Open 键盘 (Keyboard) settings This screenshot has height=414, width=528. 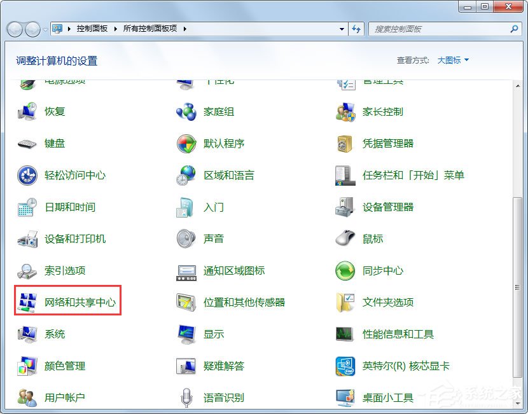[x=55, y=144]
